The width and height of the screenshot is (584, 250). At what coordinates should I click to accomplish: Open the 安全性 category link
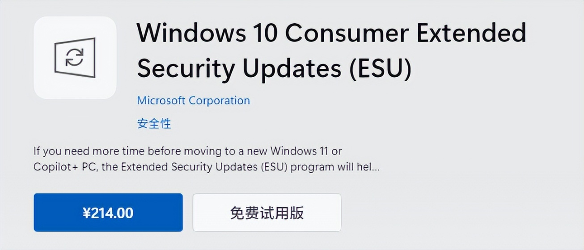[154, 123]
